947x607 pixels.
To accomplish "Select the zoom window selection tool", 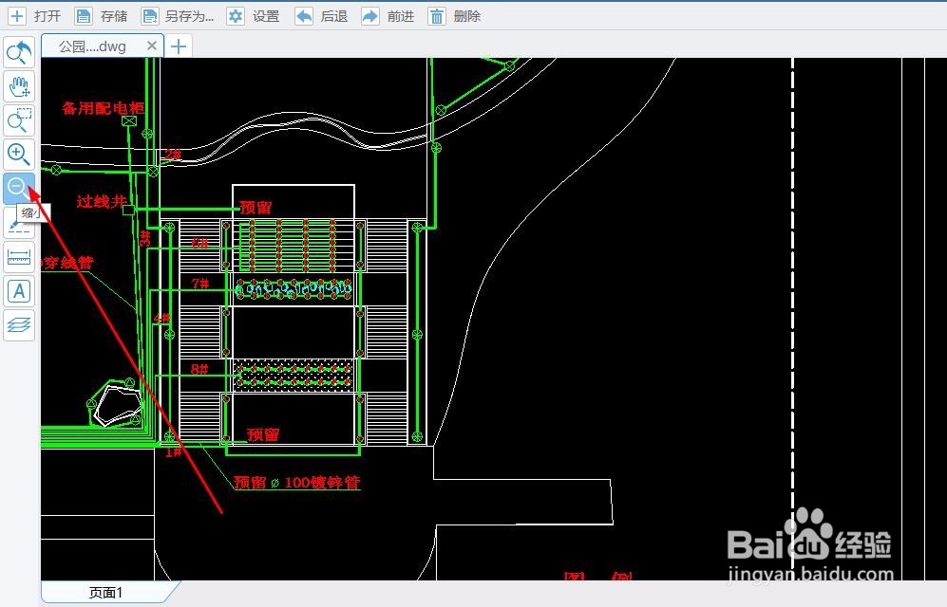I will [19, 120].
